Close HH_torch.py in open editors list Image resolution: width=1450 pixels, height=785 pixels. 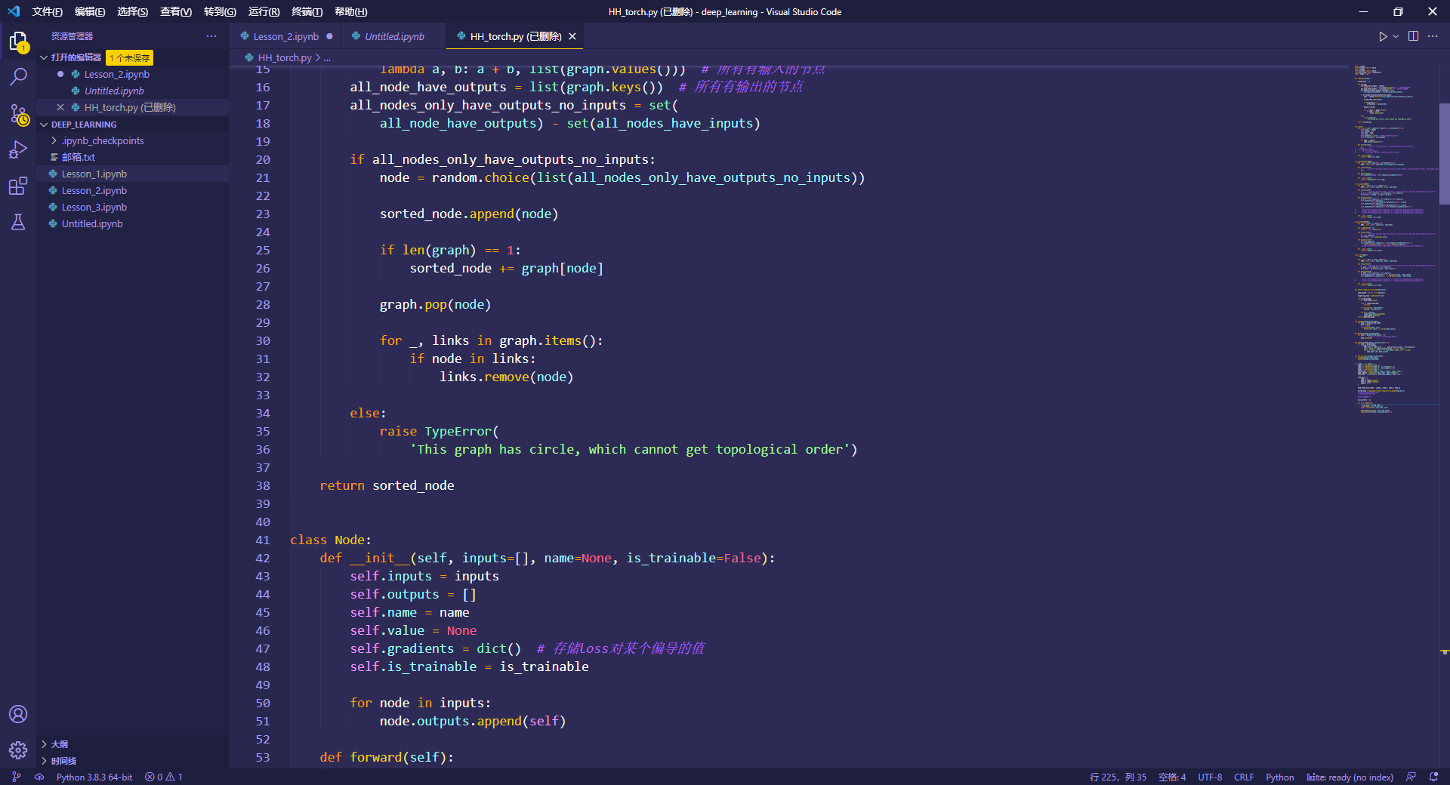pos(60,107)
